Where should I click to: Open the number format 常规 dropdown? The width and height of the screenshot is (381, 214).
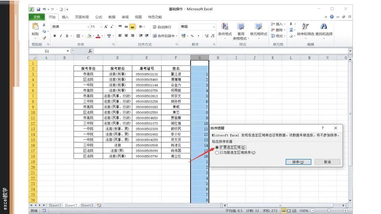point(214,27)
